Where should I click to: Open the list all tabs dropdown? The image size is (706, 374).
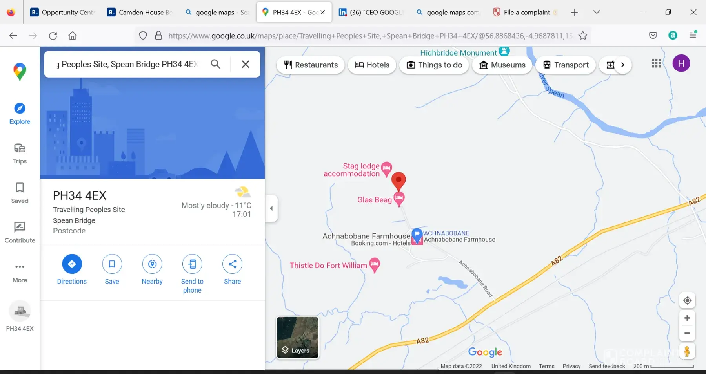[597, 12]
